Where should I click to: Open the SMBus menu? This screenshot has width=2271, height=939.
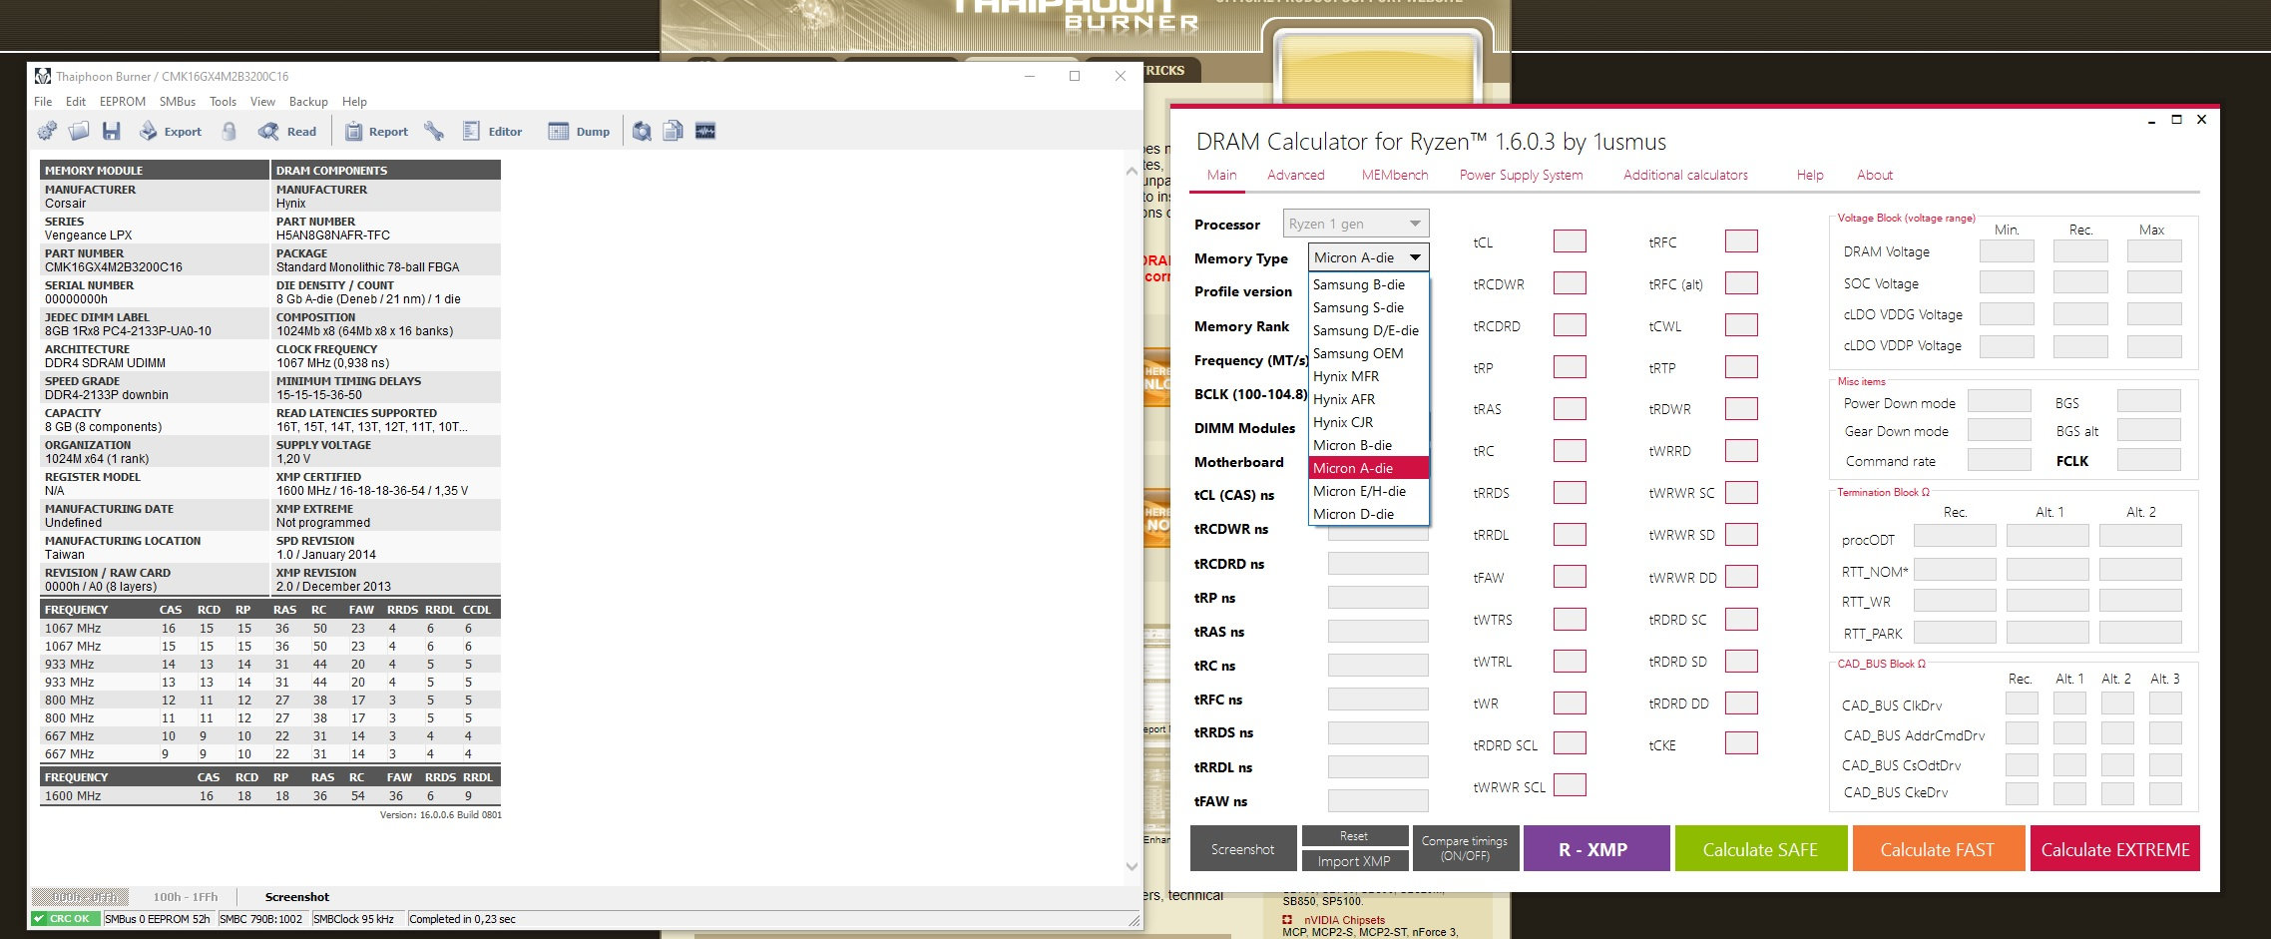click(x=178, y=102)
